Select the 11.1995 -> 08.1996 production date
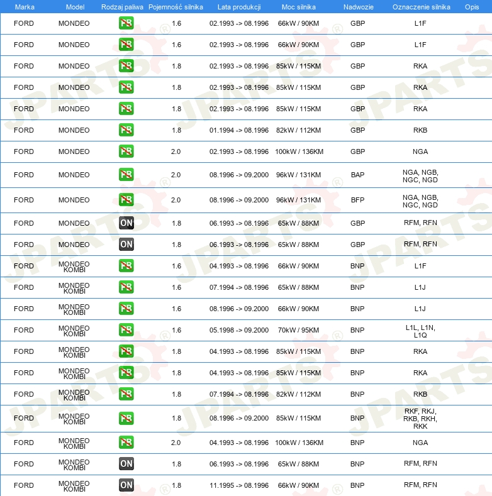The height and width of the screenshot is (496, 492). point(239,485)
